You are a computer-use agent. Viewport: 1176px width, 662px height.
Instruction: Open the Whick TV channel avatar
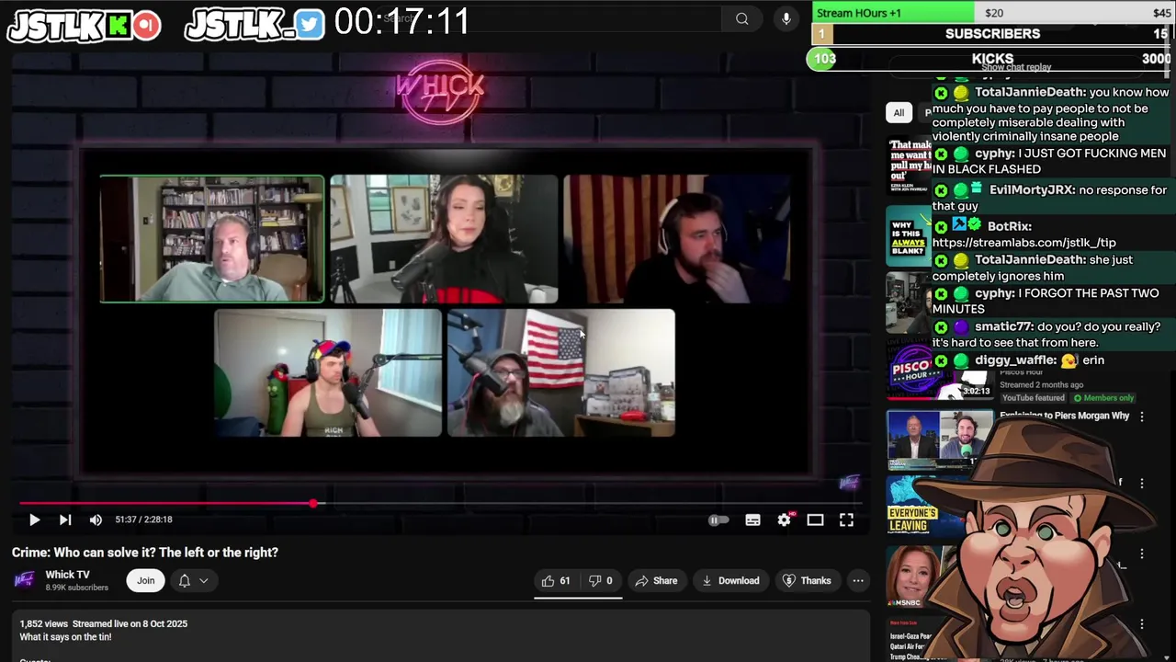[x=24, y=580]
